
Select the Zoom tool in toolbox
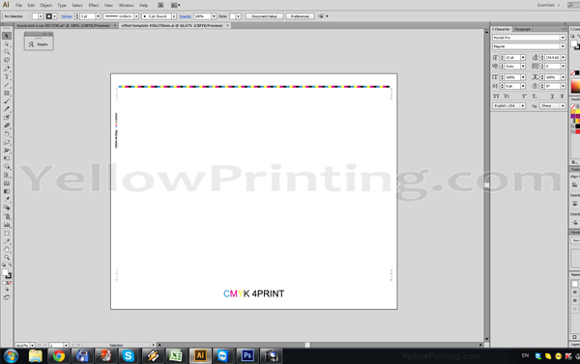tap(7, 258)
